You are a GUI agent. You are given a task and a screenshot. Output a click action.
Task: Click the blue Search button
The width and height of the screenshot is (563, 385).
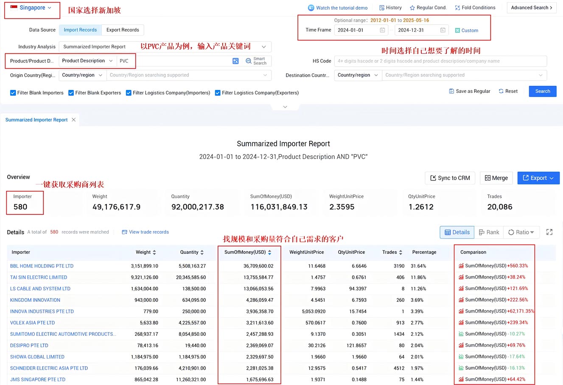click(x=542, y=91)
